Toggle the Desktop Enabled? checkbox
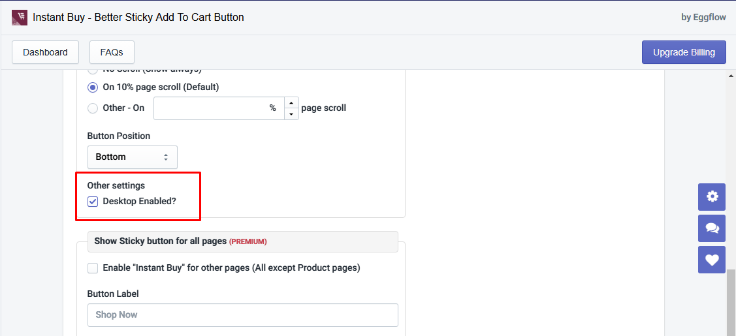736x336 pixels. 93,202
